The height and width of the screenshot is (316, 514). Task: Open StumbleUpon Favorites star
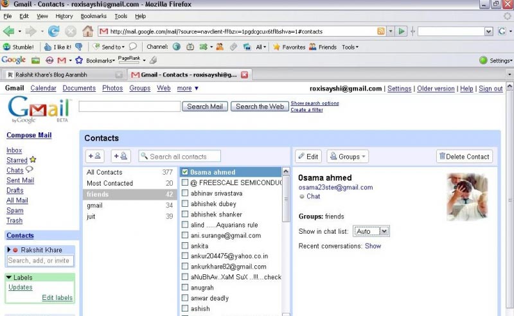pos(288,47)
